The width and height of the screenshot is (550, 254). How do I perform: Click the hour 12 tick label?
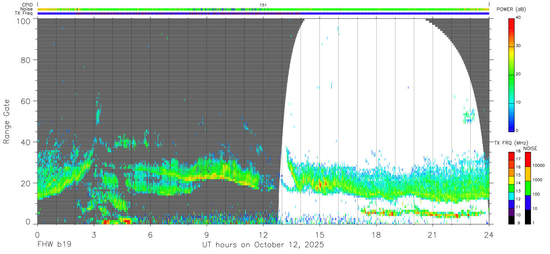tap(263, 234)
